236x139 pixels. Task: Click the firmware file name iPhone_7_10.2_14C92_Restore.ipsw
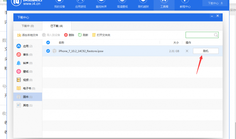click(x=81, y=51)
